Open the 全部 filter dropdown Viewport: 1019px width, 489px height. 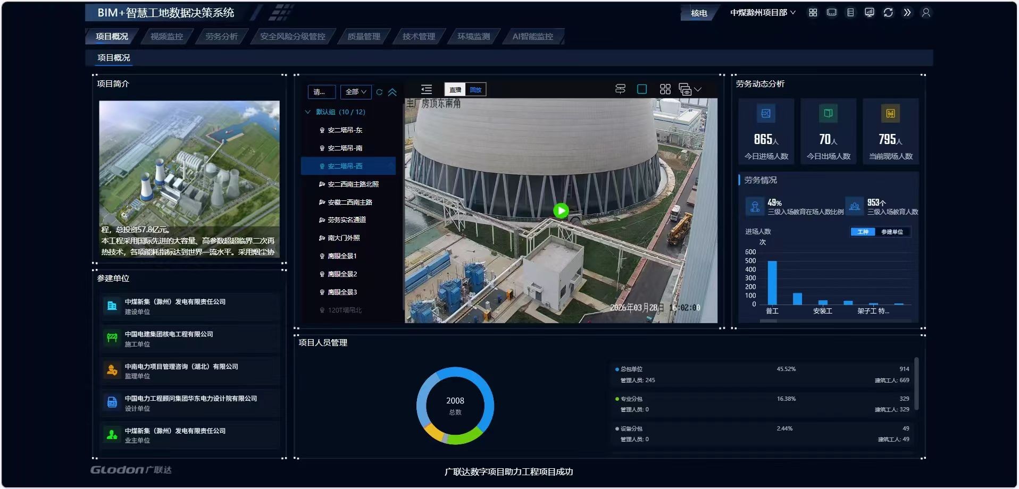(x=356, y=92)
